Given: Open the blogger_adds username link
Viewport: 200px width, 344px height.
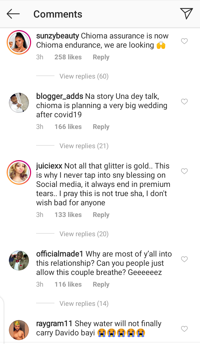Looking at the screenshot, I should (x=60, y=97).
